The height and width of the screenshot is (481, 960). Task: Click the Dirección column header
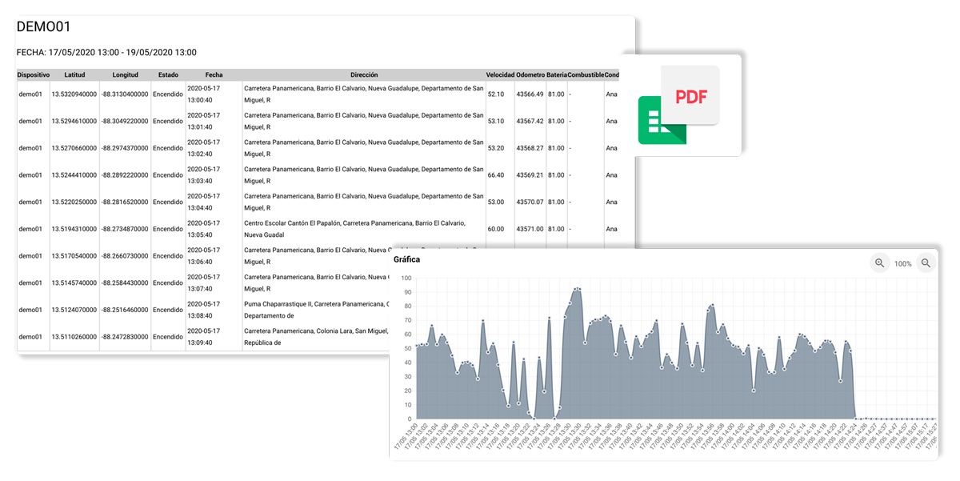click(x=364, y=75)
